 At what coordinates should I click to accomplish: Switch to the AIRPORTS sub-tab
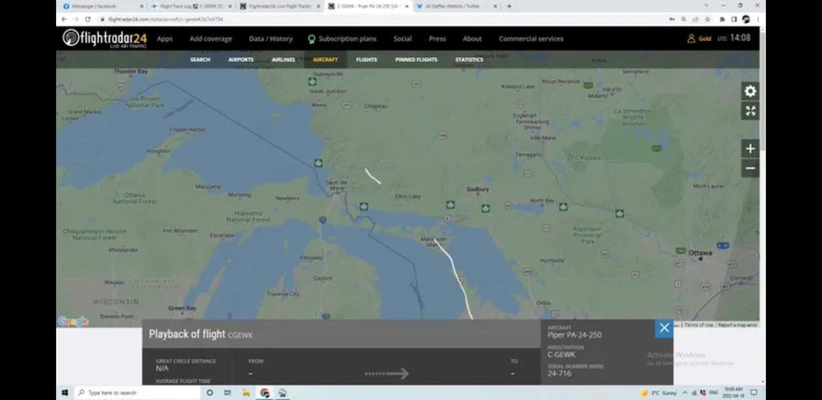point(241,60)
